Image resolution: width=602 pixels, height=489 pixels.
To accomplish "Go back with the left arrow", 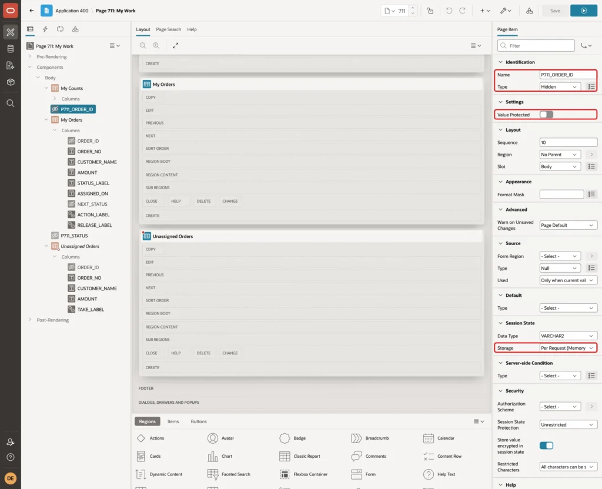I will tap(32, 11).
